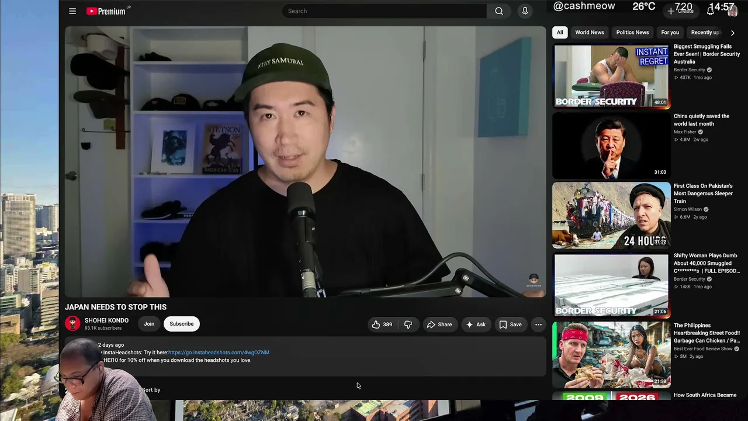Open Philippines street food thumbnail
748x421 pixels.
click(611, 355)
